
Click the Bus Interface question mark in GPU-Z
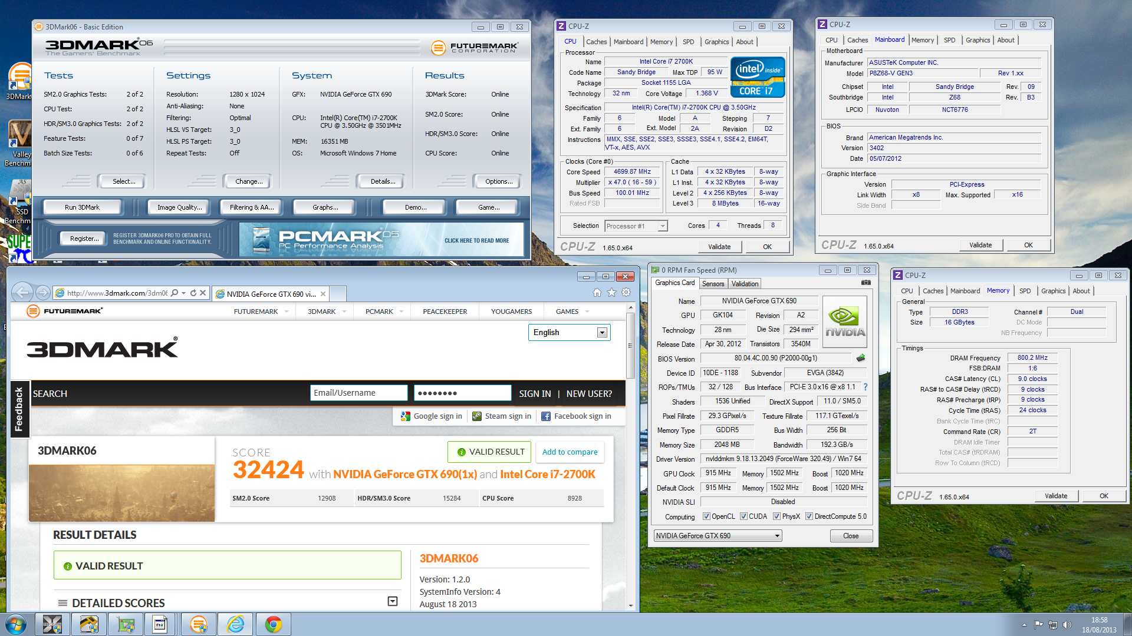pyautogui.click(x=866, y=387)
